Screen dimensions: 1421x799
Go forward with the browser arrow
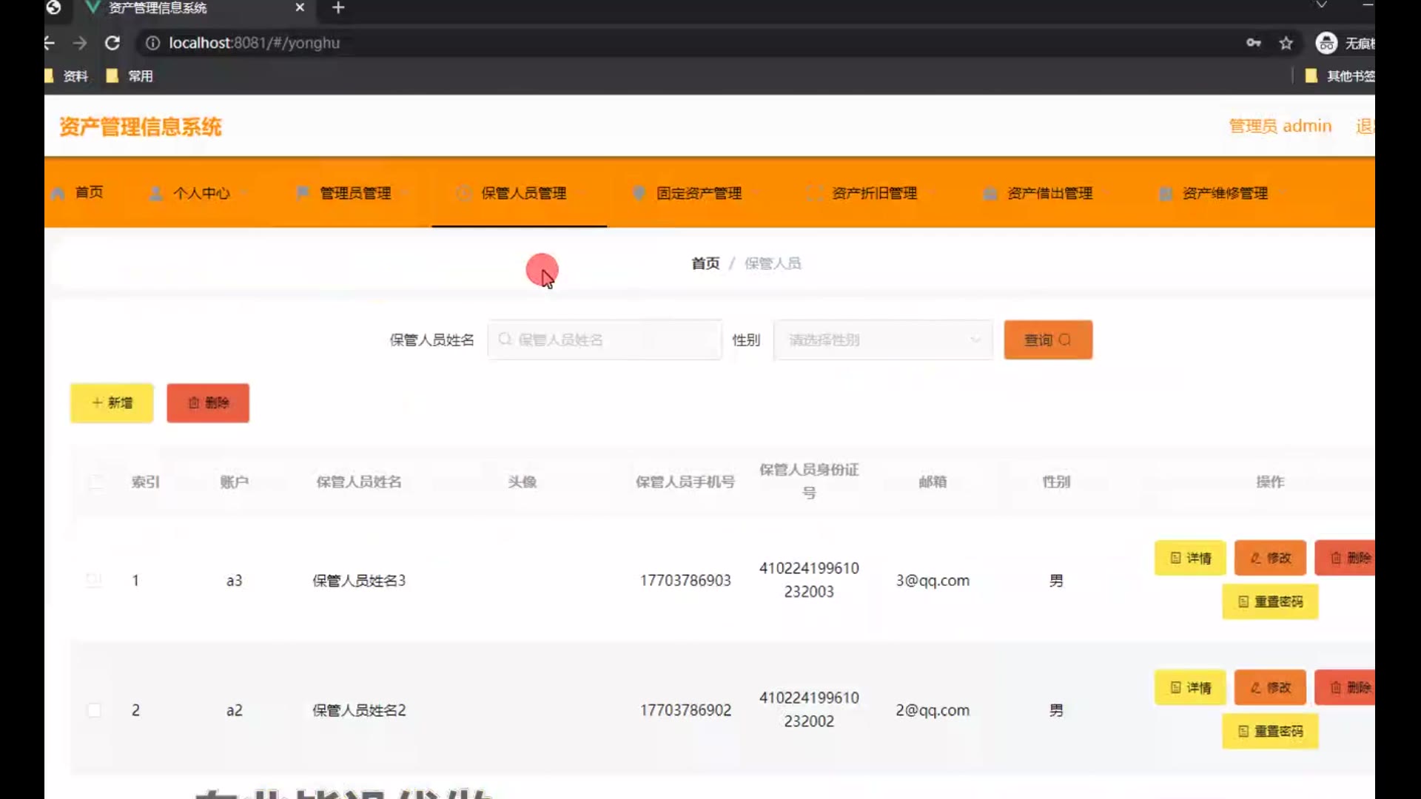(x=80, y=43)
